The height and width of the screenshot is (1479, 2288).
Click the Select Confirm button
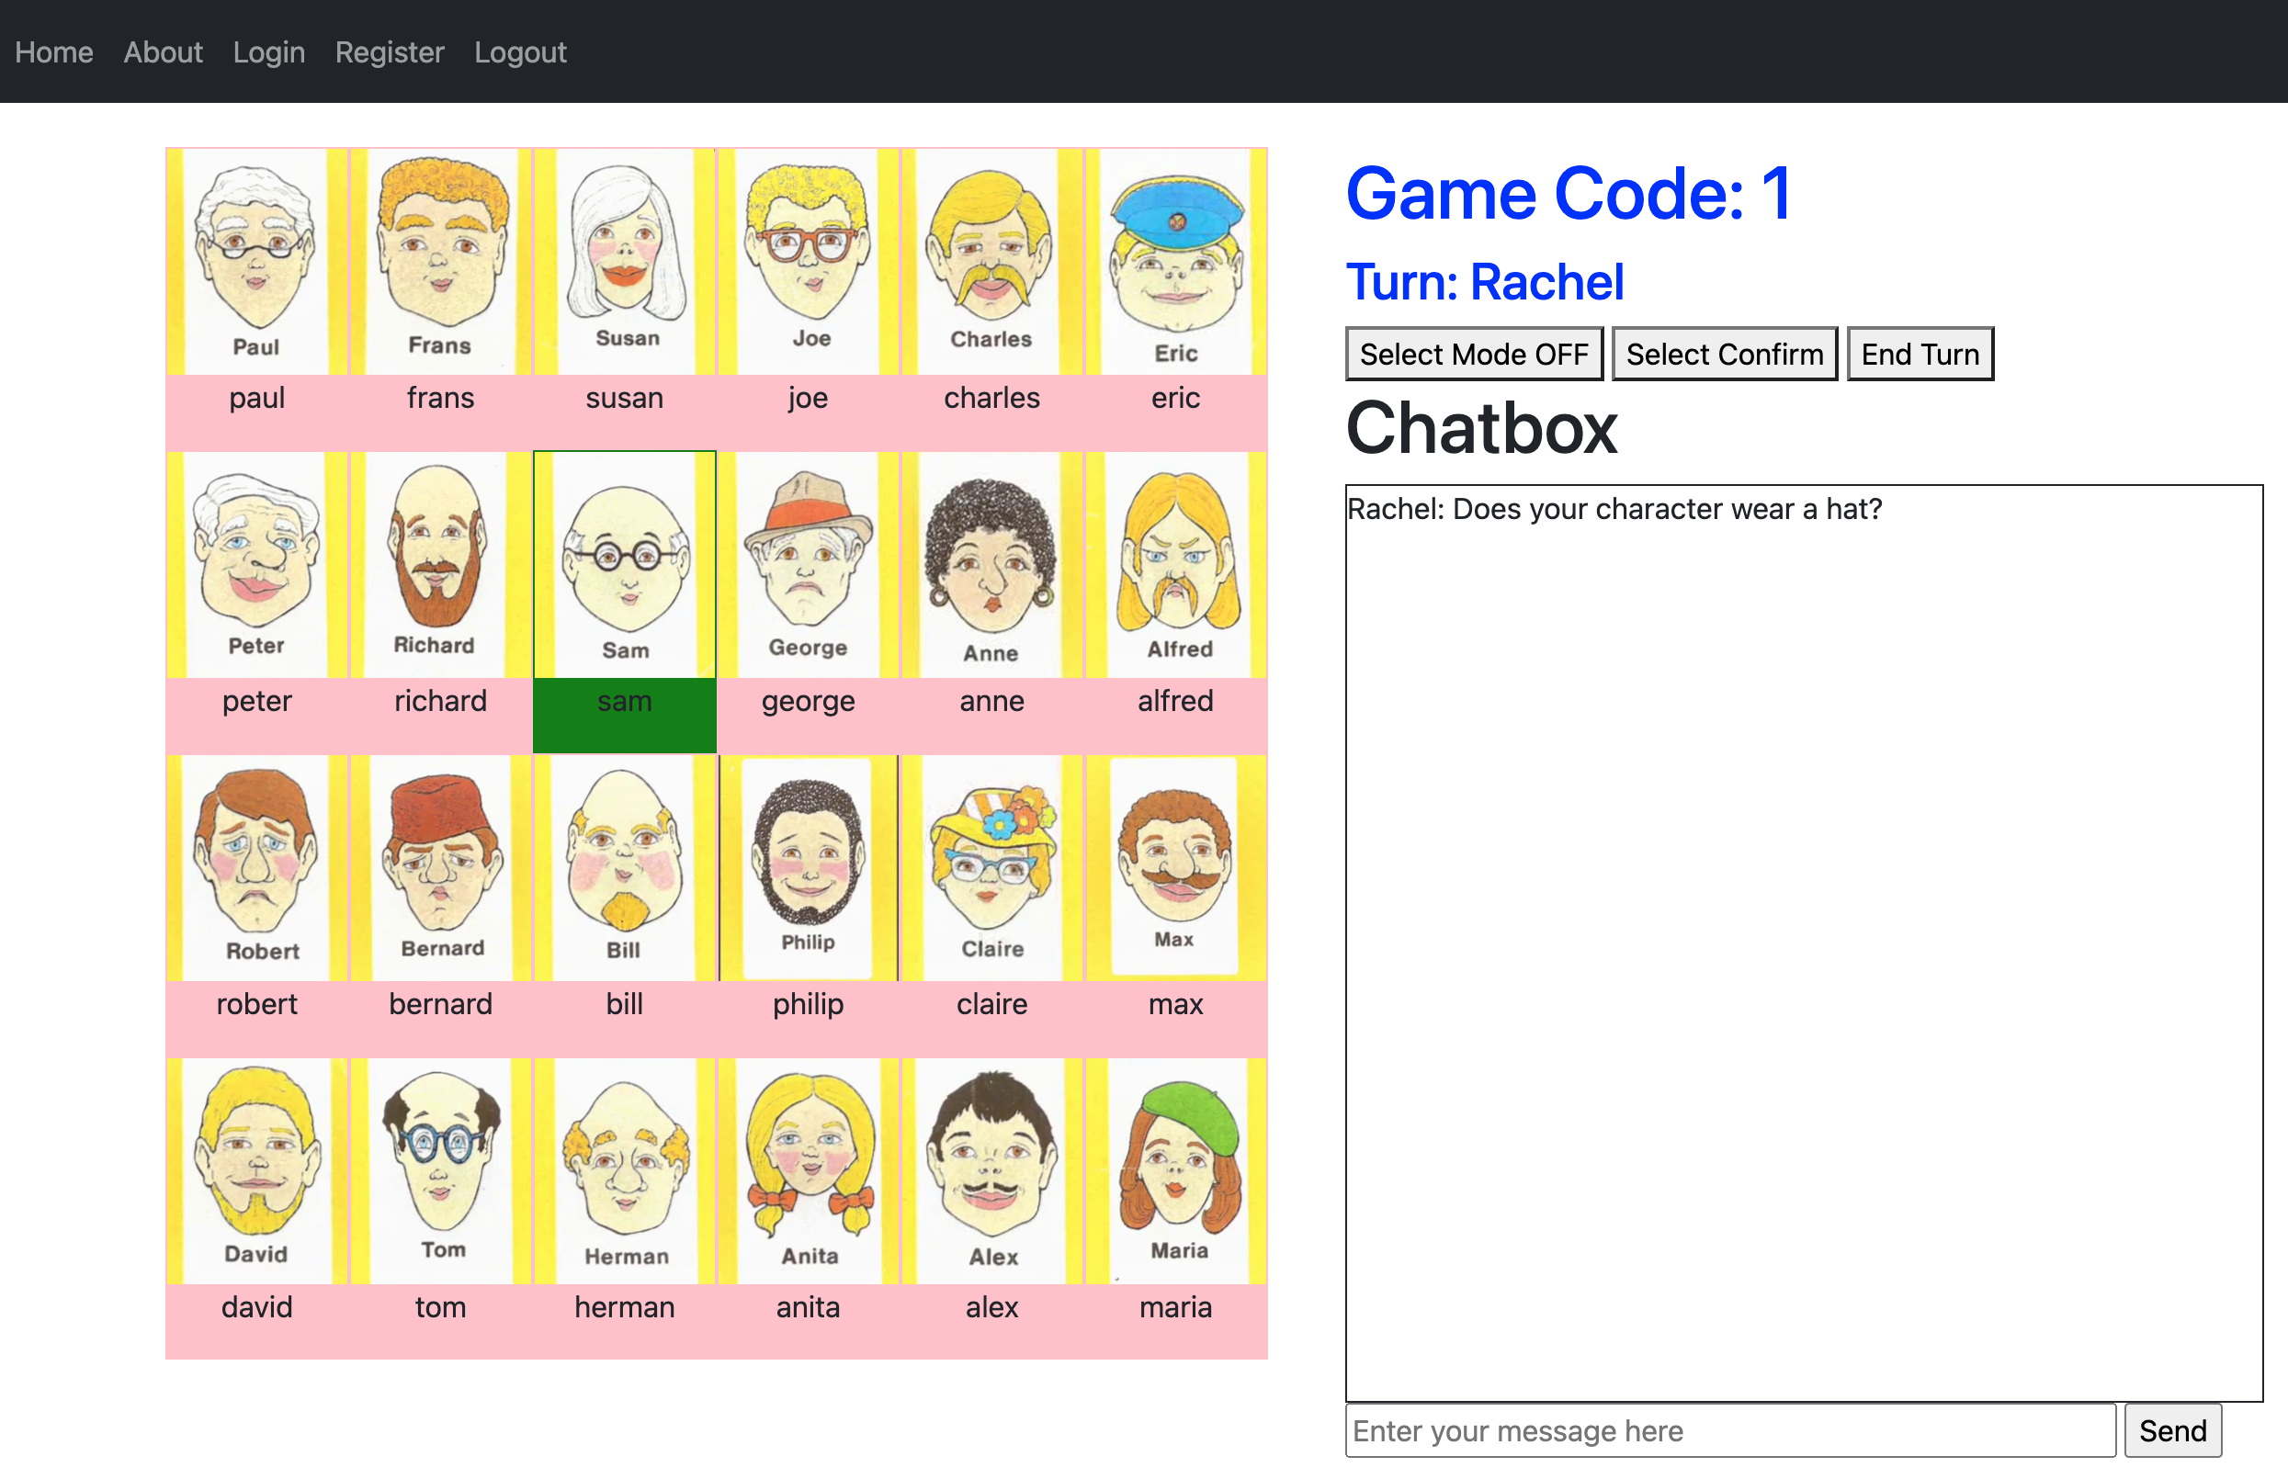tap(1724, 355)
